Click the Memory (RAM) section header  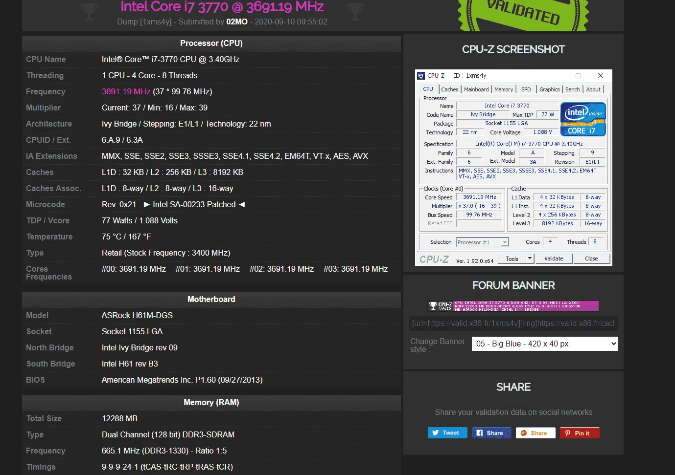pyautogui.click(x=211, y=402)
